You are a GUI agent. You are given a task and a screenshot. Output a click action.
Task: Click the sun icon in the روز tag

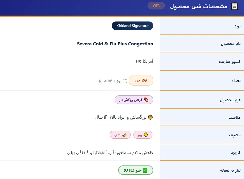[146, 135]
